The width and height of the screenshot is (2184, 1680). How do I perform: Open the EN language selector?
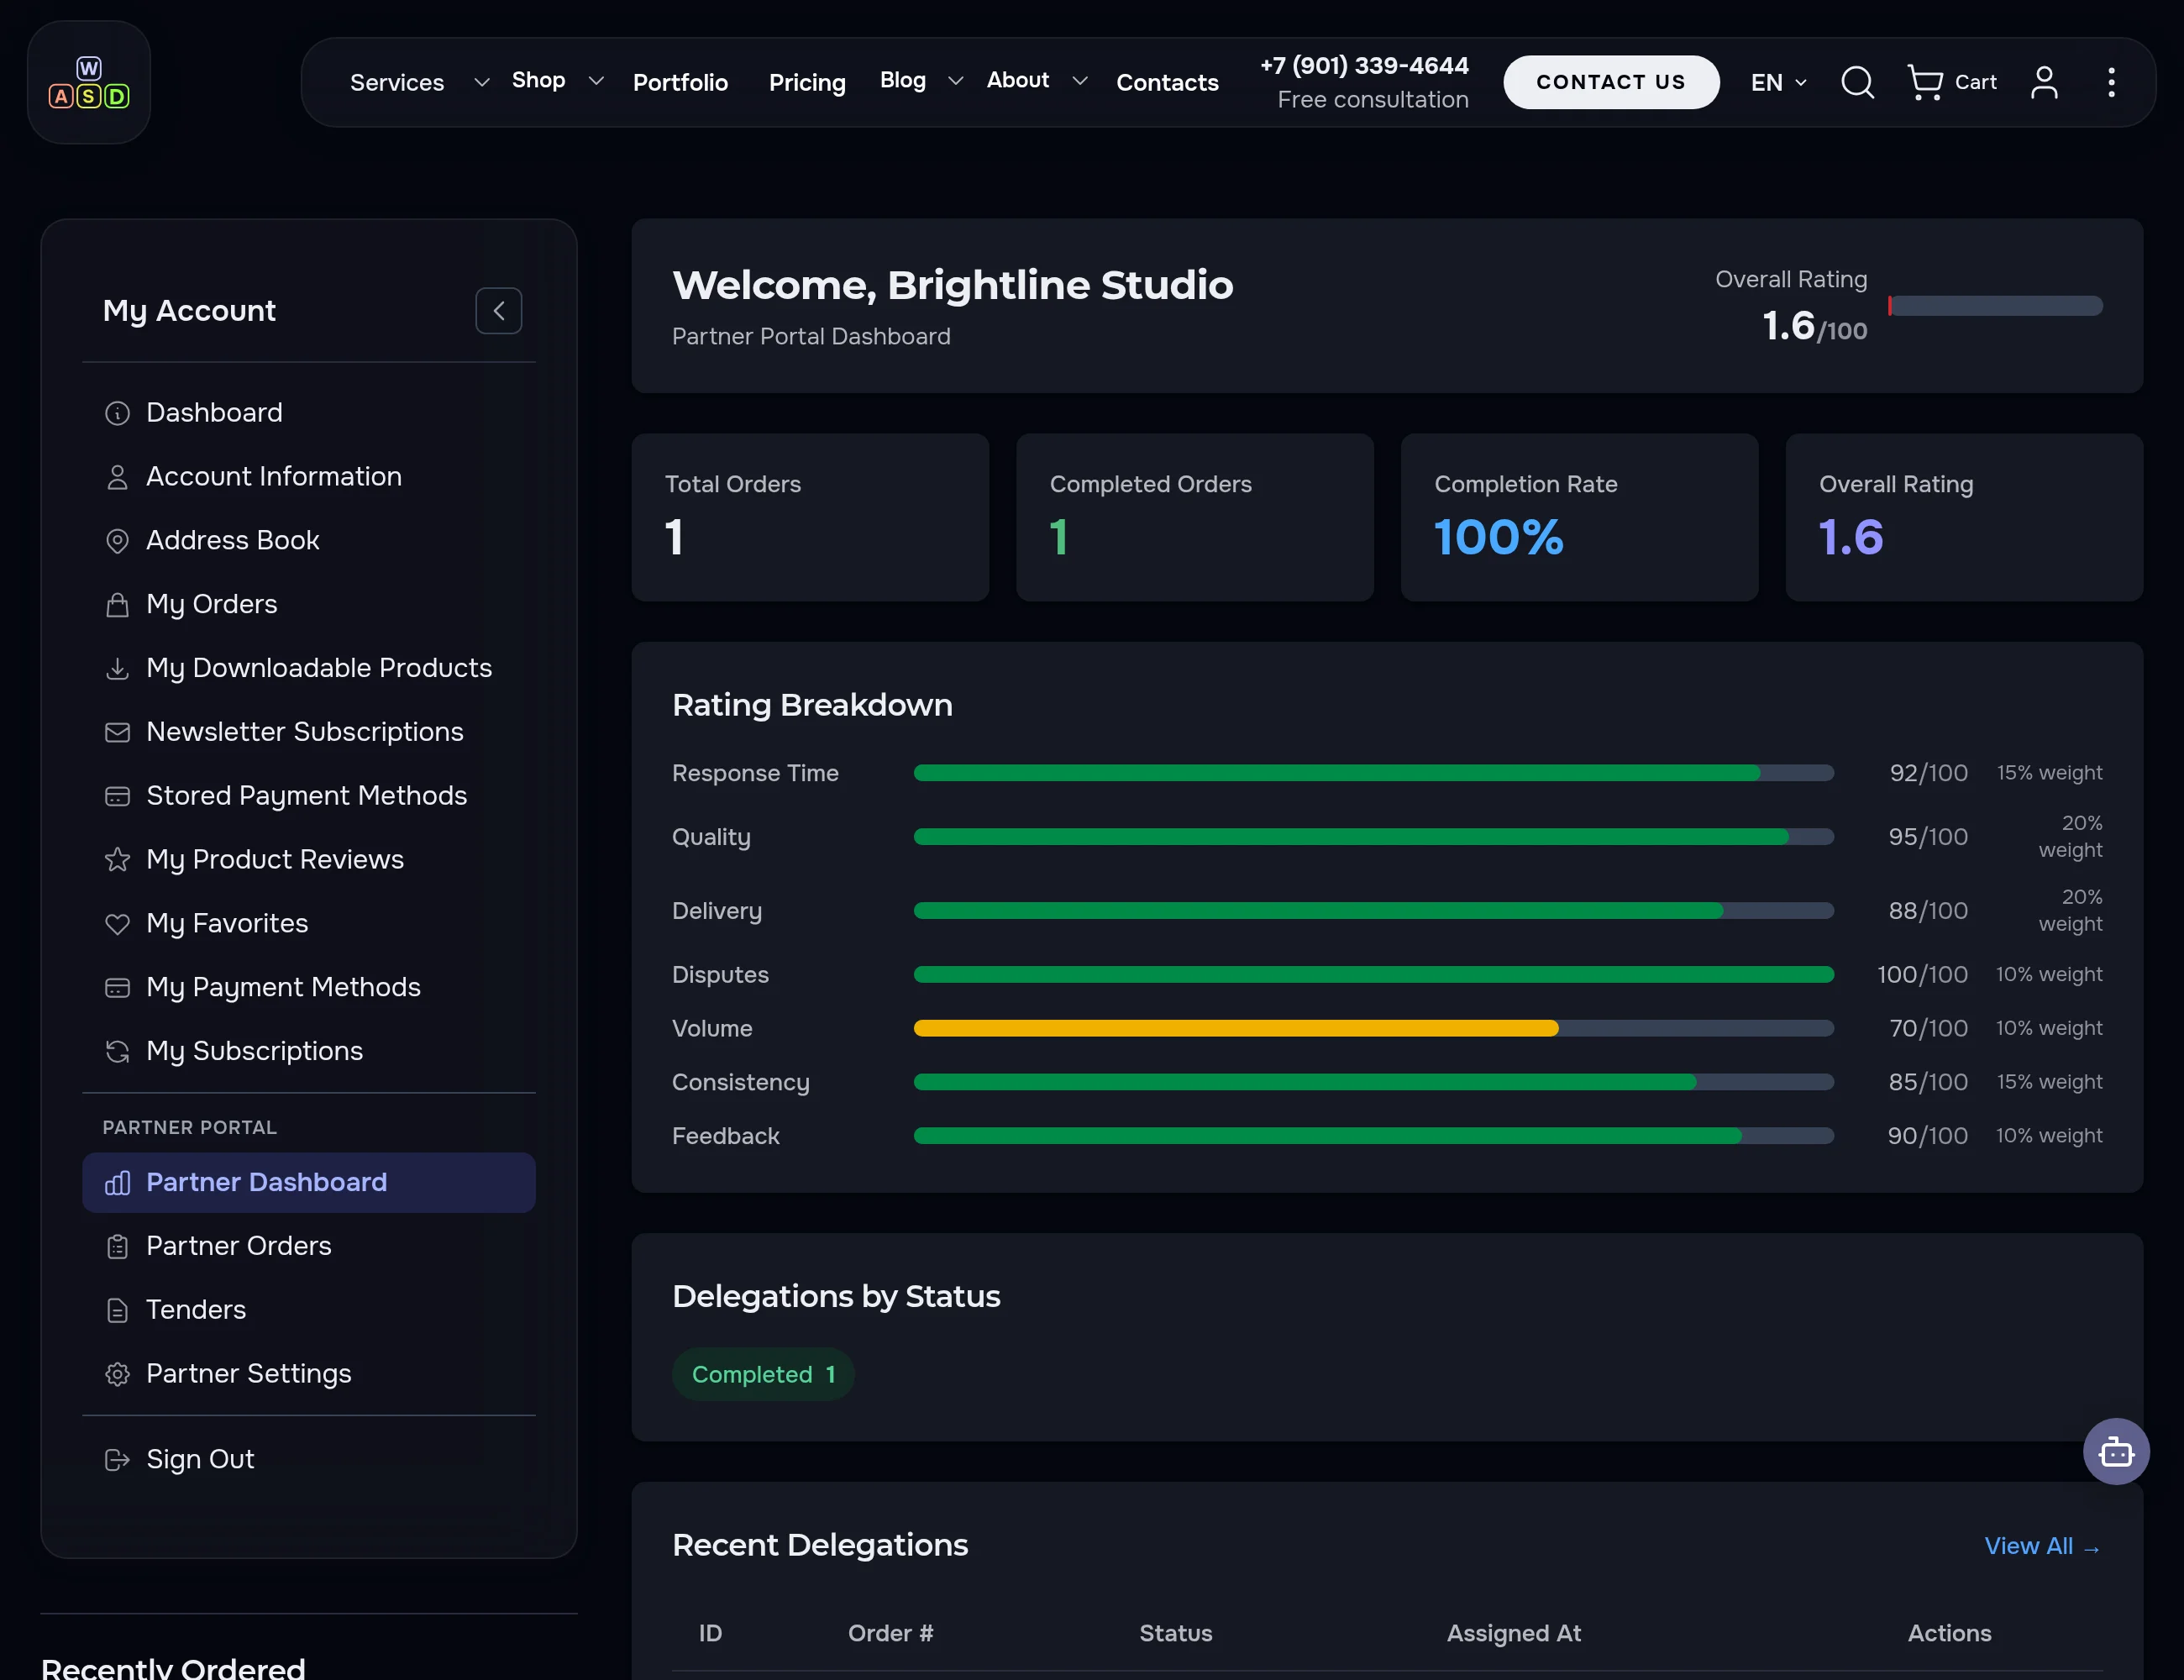[x=1778, y=82]
